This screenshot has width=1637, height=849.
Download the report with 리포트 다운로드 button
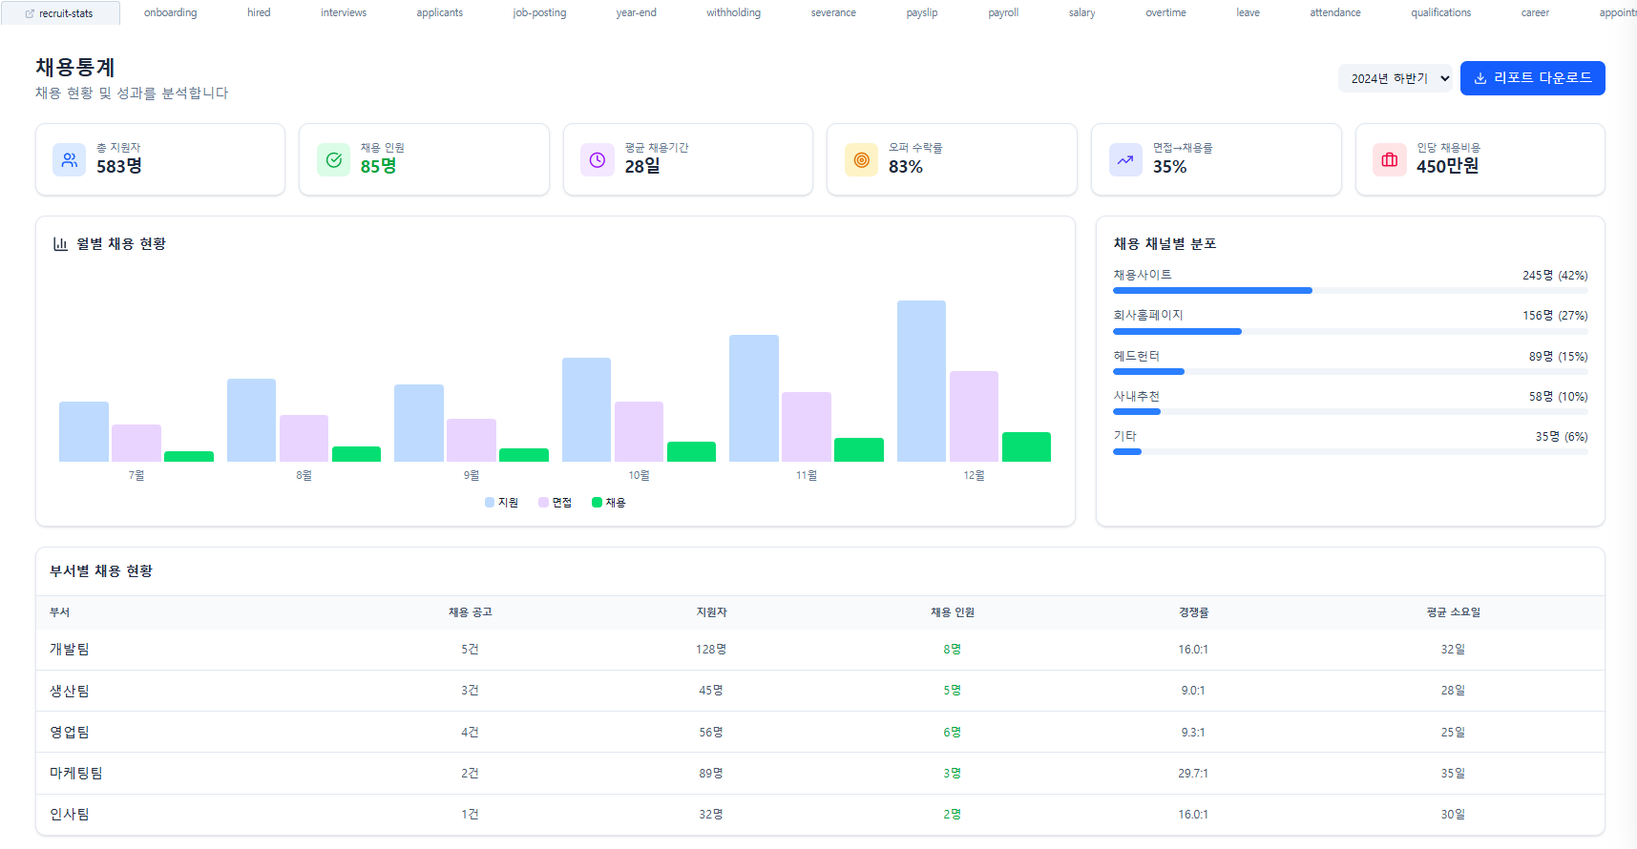click(1532, 78)
